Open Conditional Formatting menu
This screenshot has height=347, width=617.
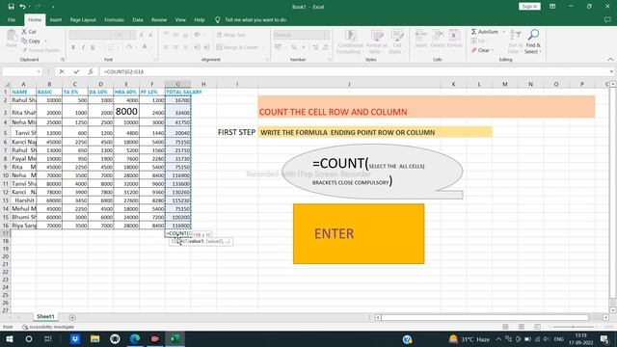coord(350,41)
